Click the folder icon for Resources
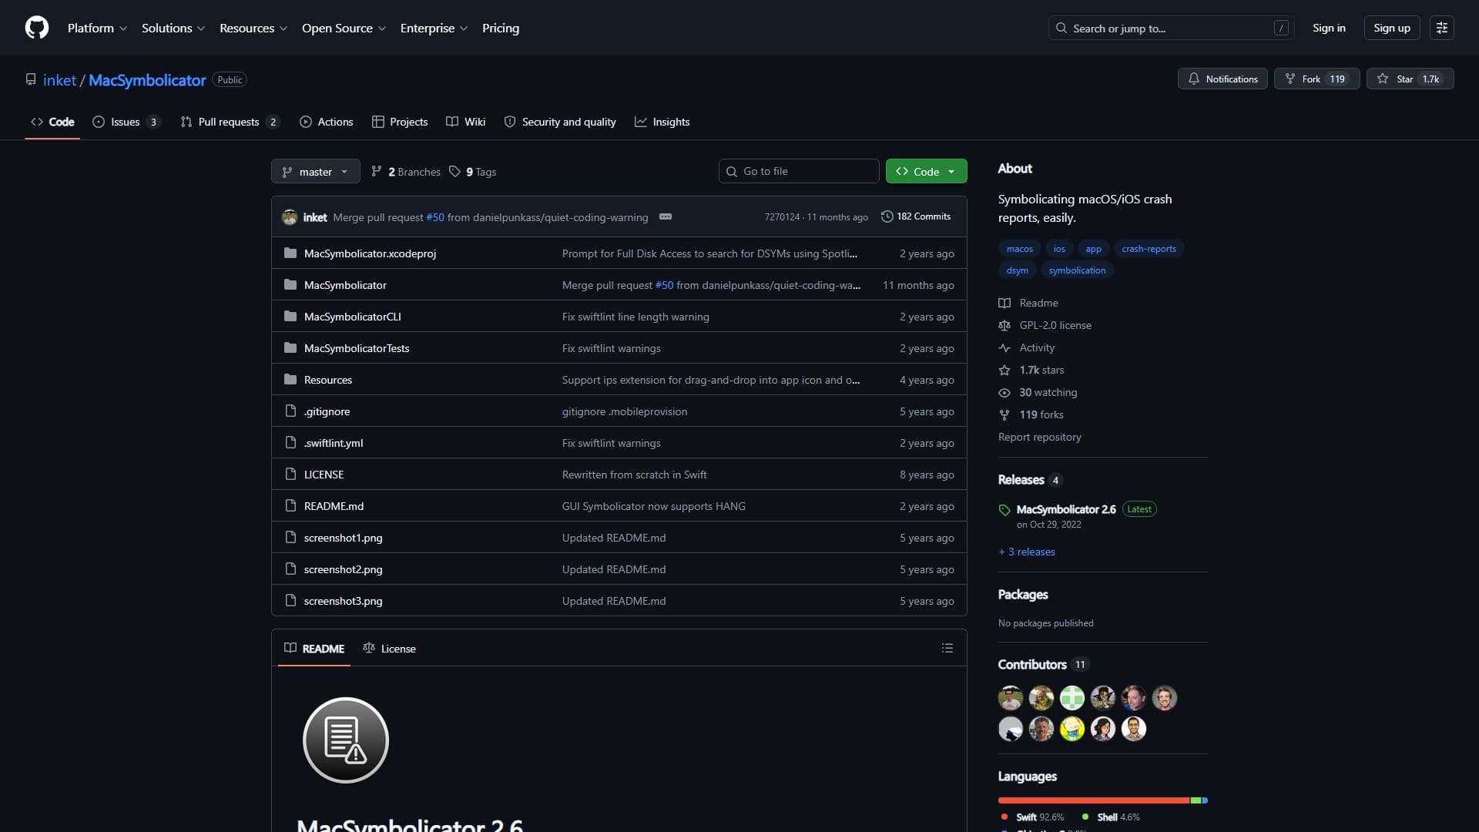Image resolution: width=1479 pixels, height=832 pixels. click(x=290, y=380)
